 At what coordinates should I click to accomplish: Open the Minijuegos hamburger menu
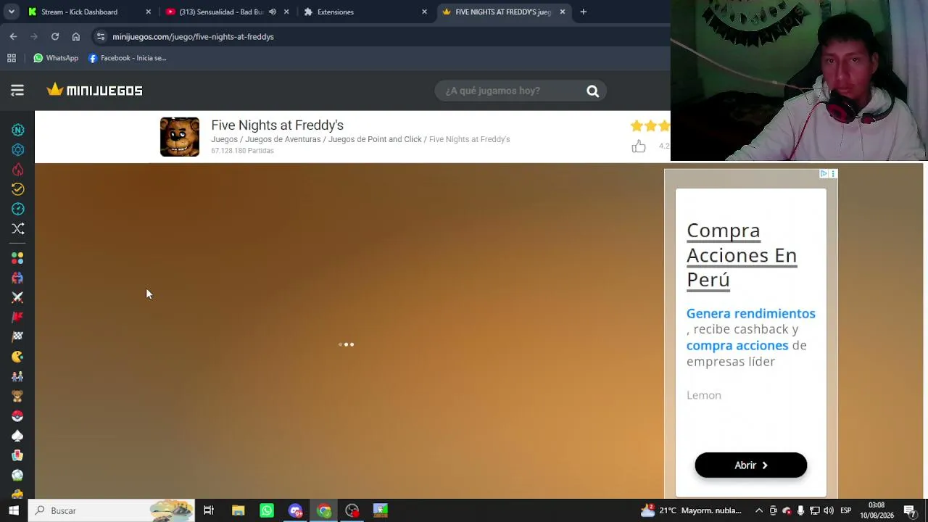point(17,91)
